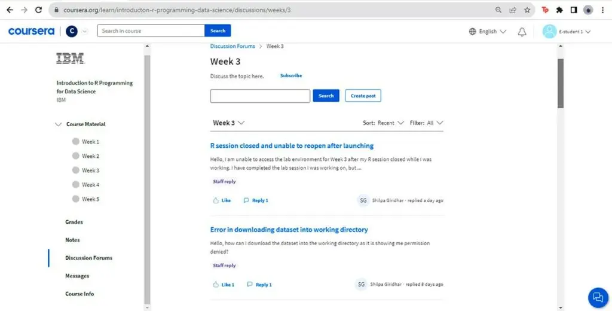Open Discussion Forums in the sidebar
612x311 pixels.
point(88,258)
